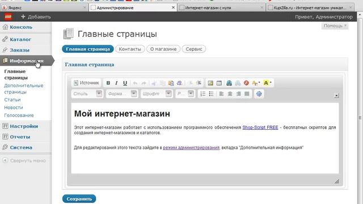Image resolution: width=363 pixels, height=204 pixels.
Task: Open the Шрифт font dropdown
Action: tap(157, 93)
